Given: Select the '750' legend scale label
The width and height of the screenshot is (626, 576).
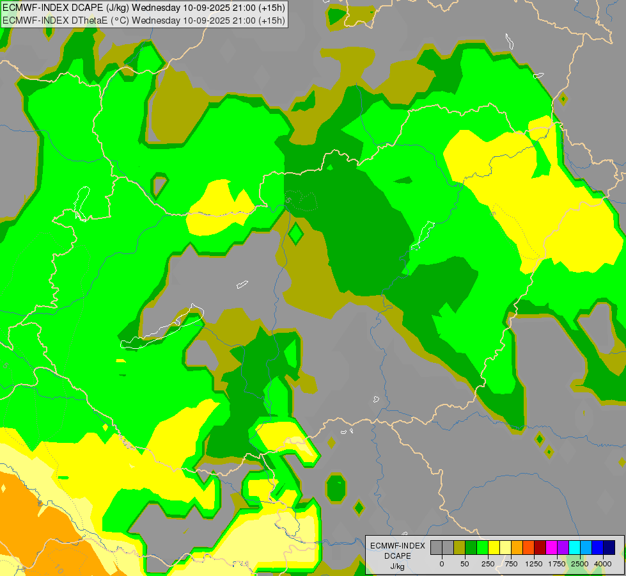Looking at the screenshot, I should (511, 564).
